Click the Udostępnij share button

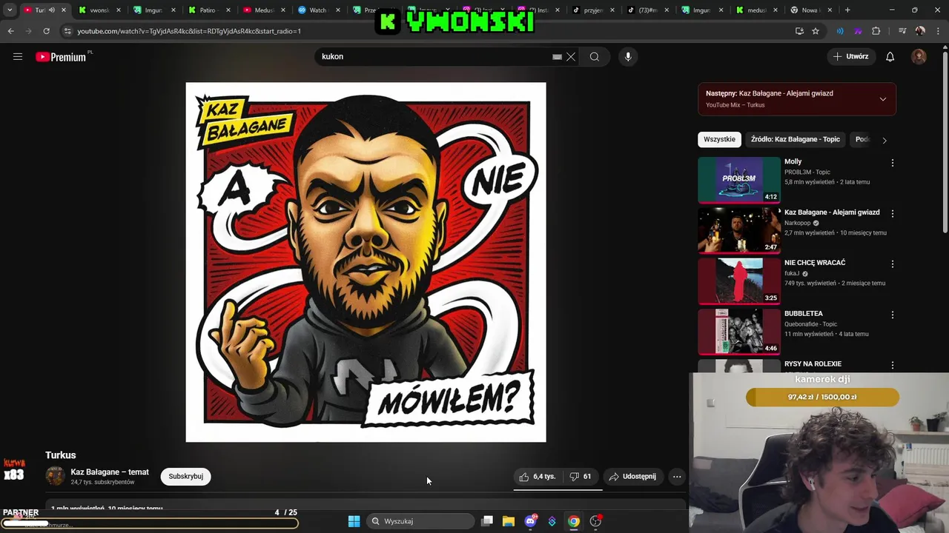pyautogui.click(x=633, y=477)
